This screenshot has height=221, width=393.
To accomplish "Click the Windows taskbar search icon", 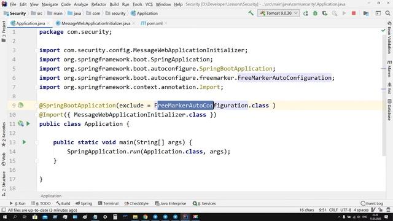I will (15, 217).
